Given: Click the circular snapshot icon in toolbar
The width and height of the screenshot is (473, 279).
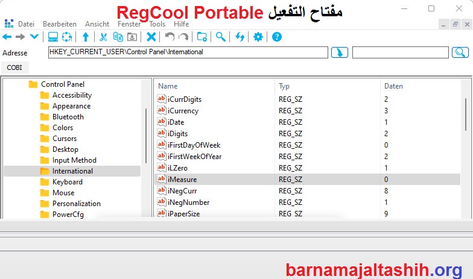Looking at the screenshot, I should [67, 37].
